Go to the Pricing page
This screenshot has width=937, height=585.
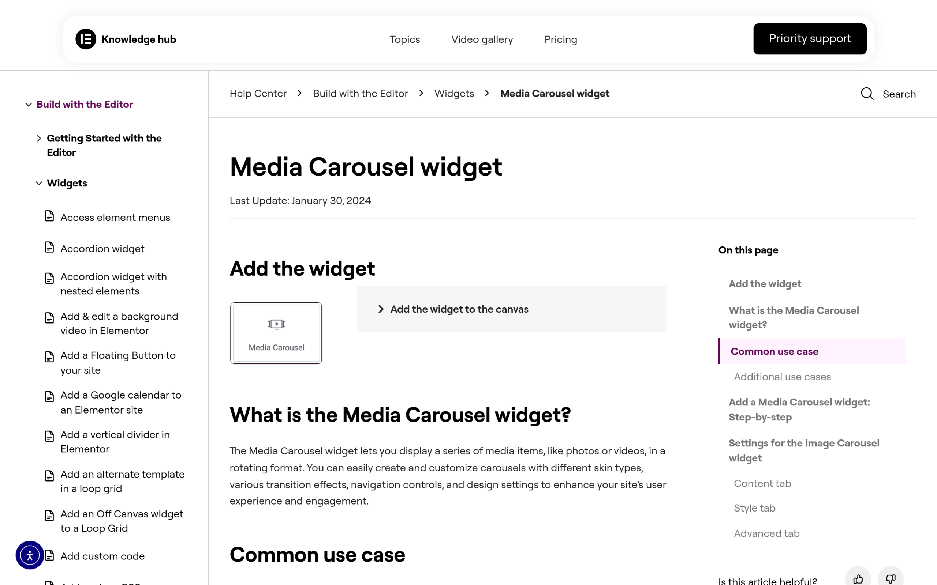tap(561, 39)
